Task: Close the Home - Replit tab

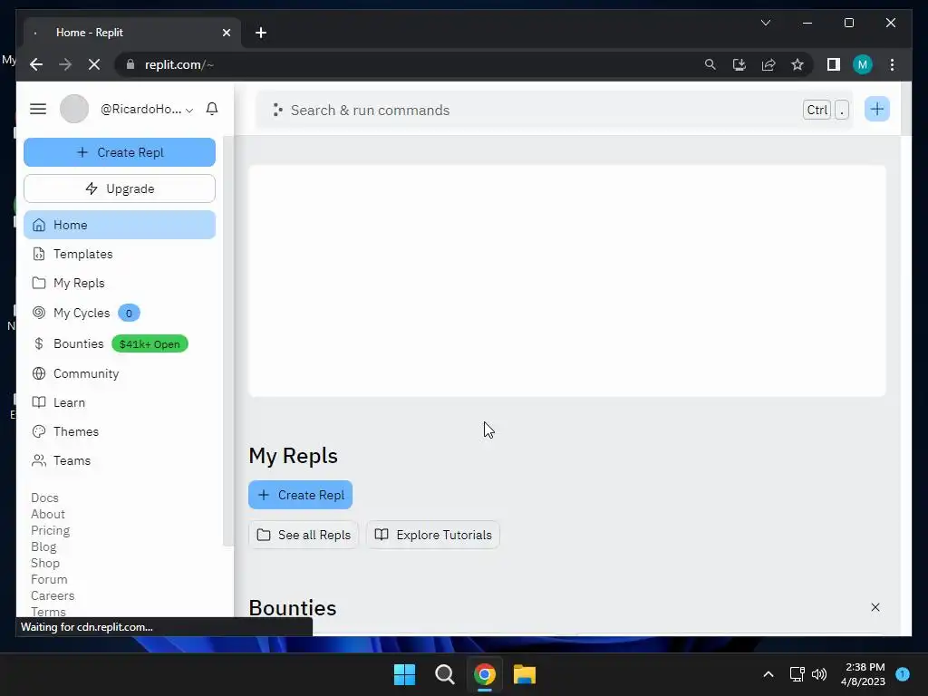Action: click(x=226, y=33)
